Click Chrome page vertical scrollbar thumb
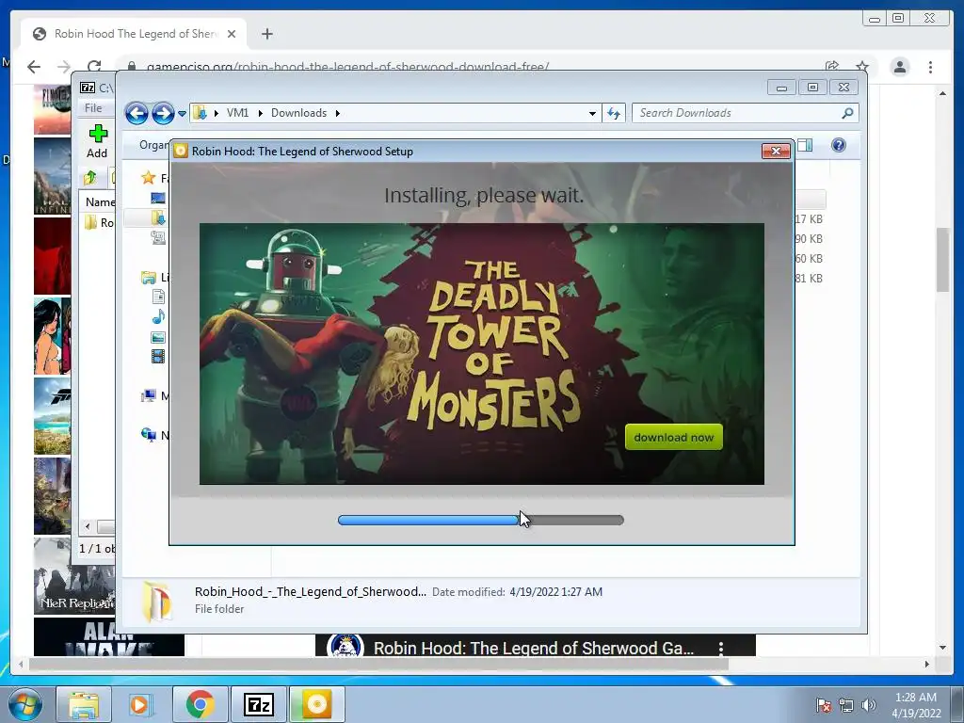The height and width of the screenshot is (723, 964). (x=942, y=260)
